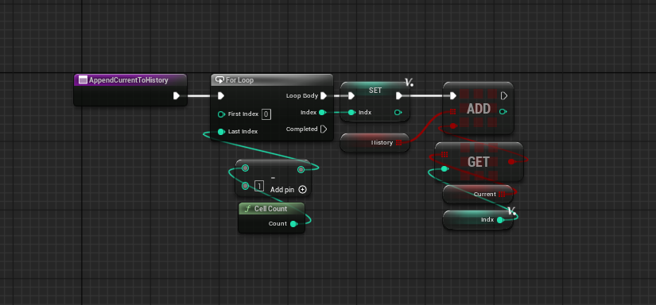656x305 pixels.
Task: Click the First Index value field
Action: 266,114
